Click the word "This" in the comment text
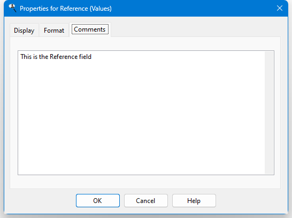Screen dimensions: 292x218 26,57
